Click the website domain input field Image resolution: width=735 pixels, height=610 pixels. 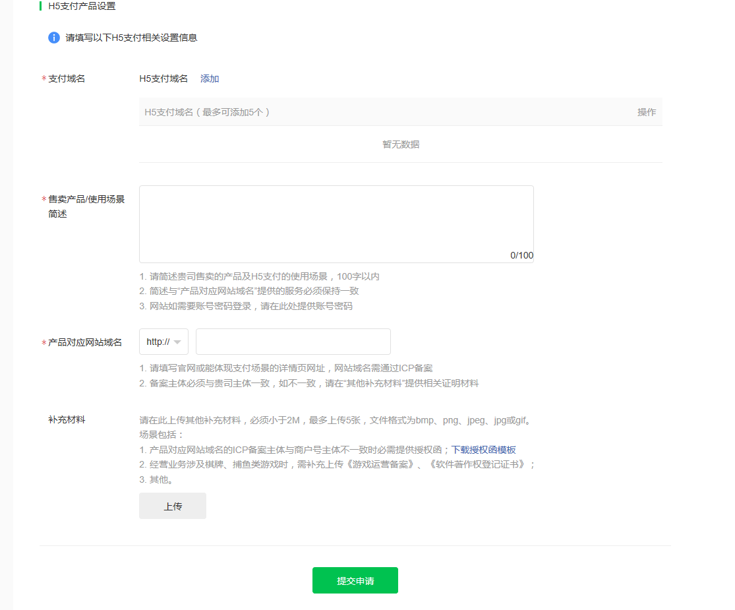point(293,342)
